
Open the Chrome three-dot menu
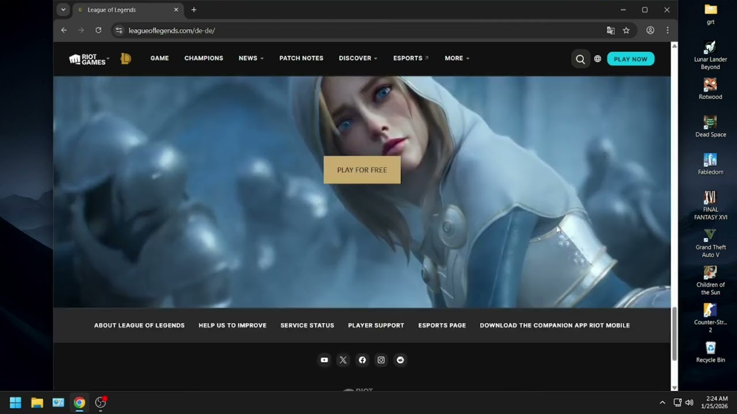[x=667, y=30]
